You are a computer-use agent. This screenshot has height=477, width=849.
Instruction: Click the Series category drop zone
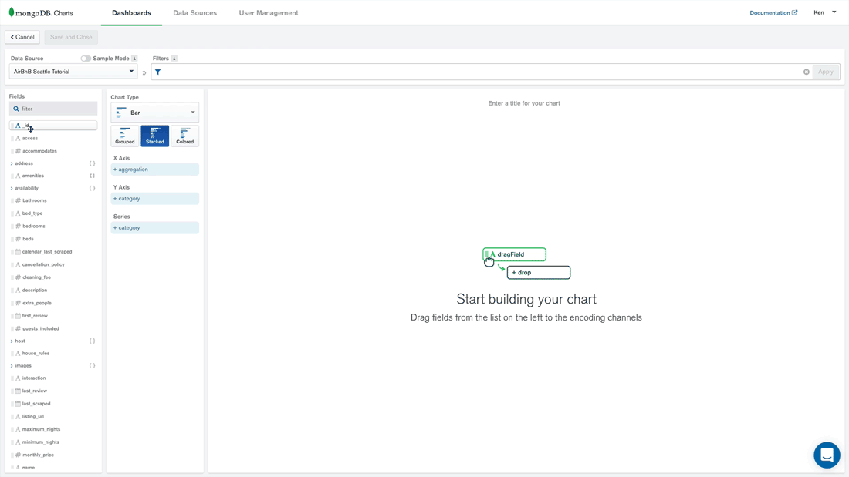(x=155, y=227)
